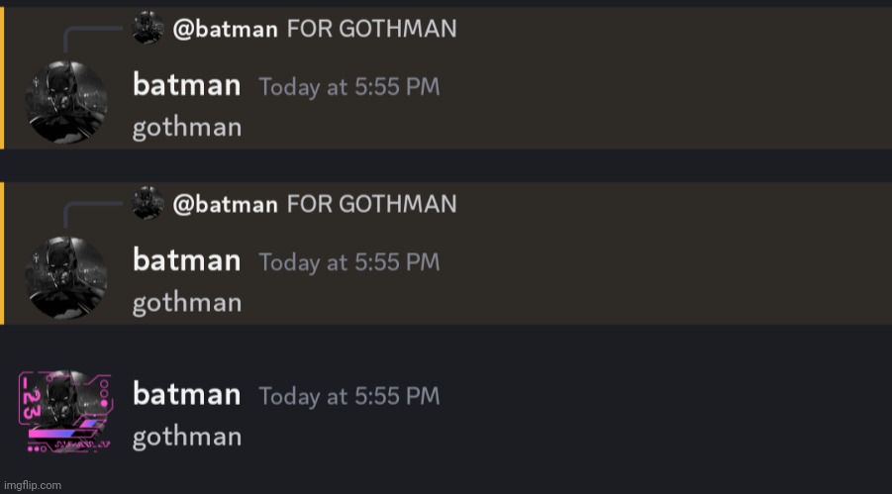Click the 'Today at 5:55 PM' timestamp in the bottom message
Image resolution: width=892 pixels, height=494 pixels.
point(348,396)
